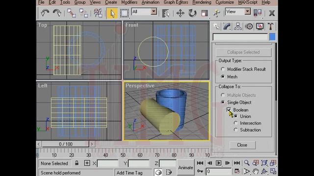Activate the Select and Manipulate tool

pyautogui.click(x=216, y=13)
